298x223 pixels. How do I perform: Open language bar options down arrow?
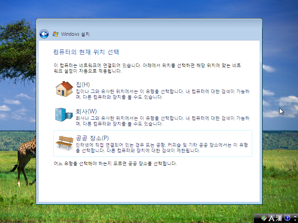tap(295, 220)
